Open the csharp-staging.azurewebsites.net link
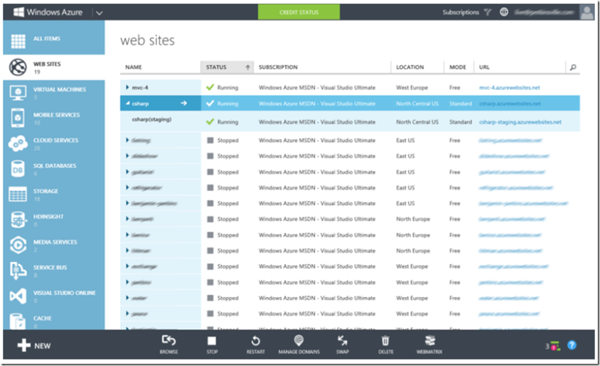 [520, 122]
